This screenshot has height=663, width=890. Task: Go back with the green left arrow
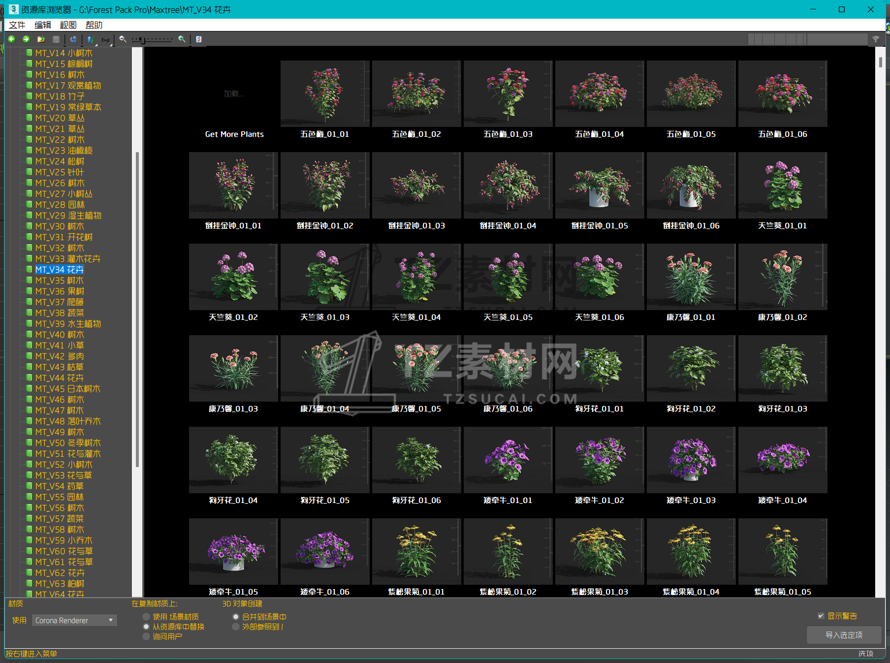[11, 39]
